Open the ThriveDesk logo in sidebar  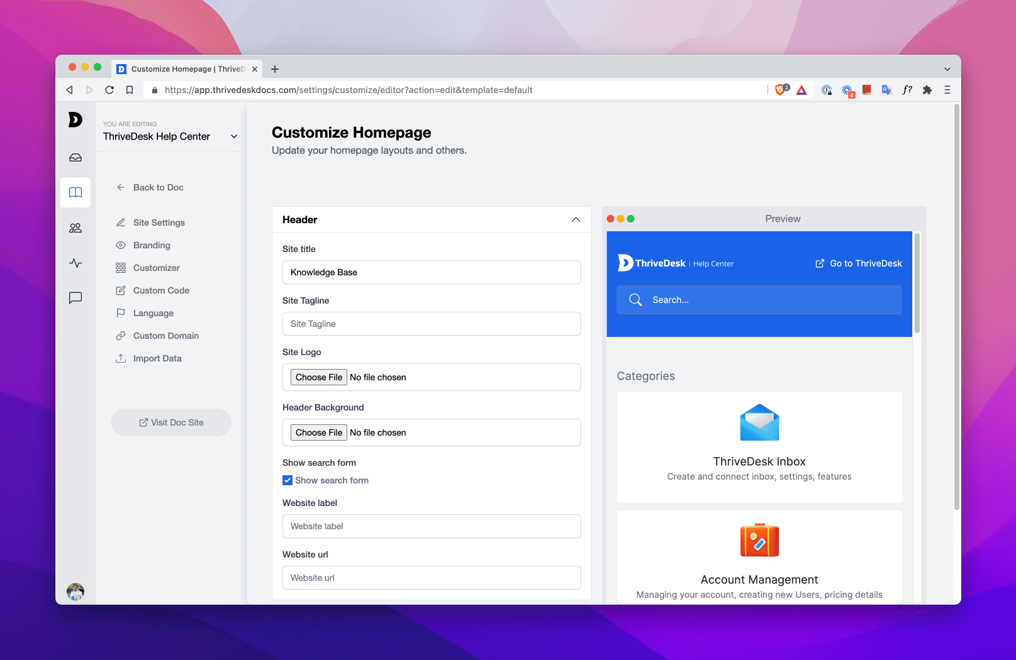pyautogui.click(x=75, y=119)
